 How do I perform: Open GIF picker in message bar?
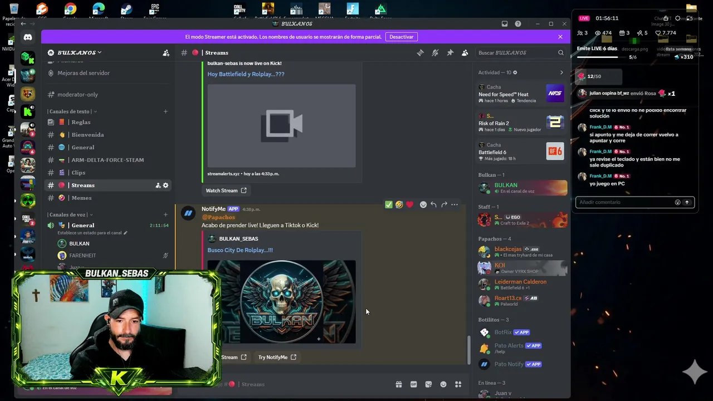[x=413, y=384]
